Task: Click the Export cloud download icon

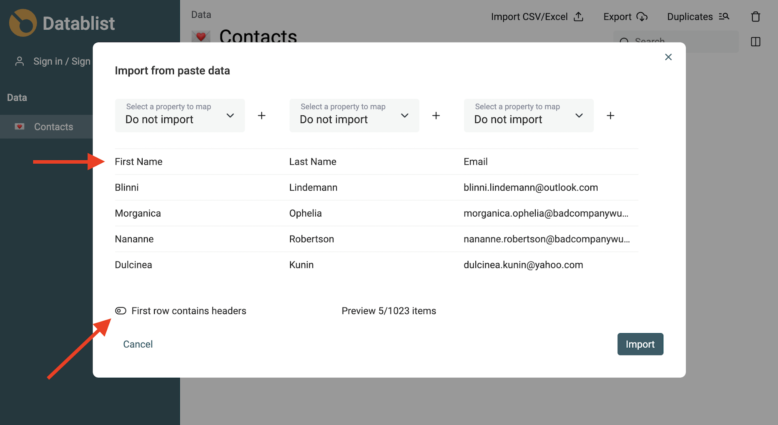Action: pyautogui.click(x=642, y=17)
